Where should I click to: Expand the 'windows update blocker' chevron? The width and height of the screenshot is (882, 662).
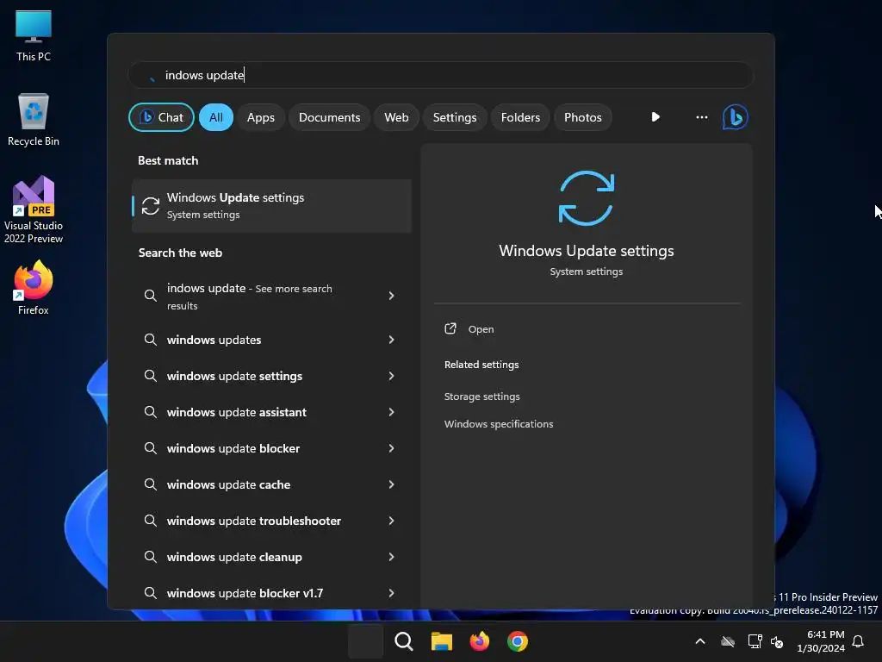[x=391, y=448]
